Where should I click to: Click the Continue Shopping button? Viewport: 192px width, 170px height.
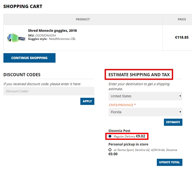coord(29,58)
